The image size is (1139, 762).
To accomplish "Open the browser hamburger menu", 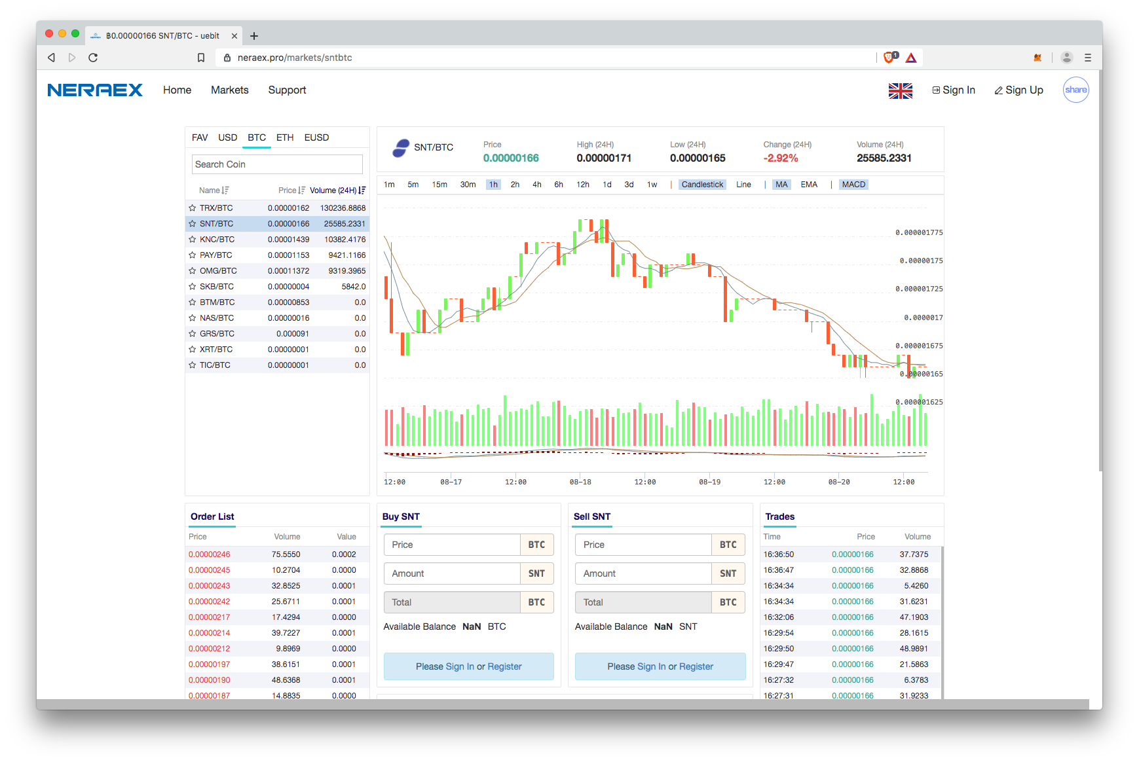I will tap(1088, 58).
